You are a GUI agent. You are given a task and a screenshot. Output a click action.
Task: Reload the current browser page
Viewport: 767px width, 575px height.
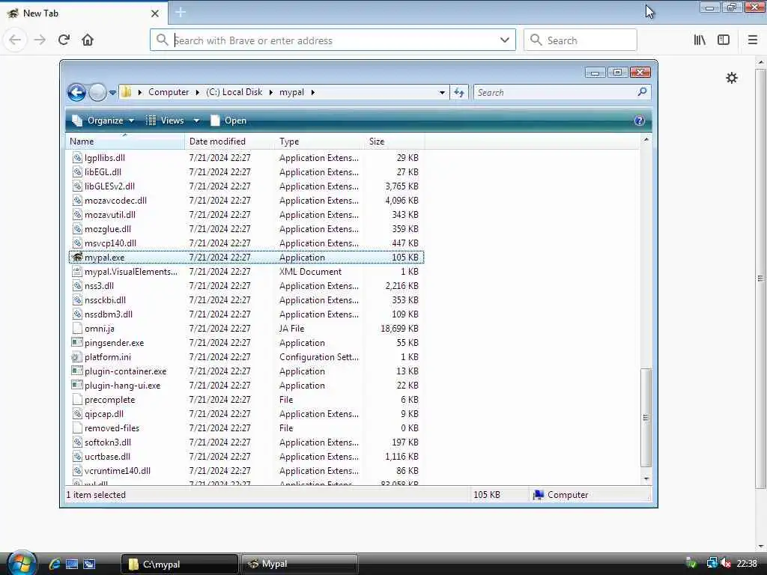click(64, 40)
